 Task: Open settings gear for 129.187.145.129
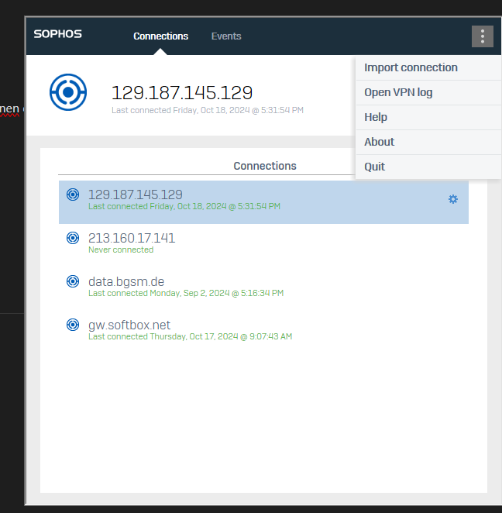[453, 199]
